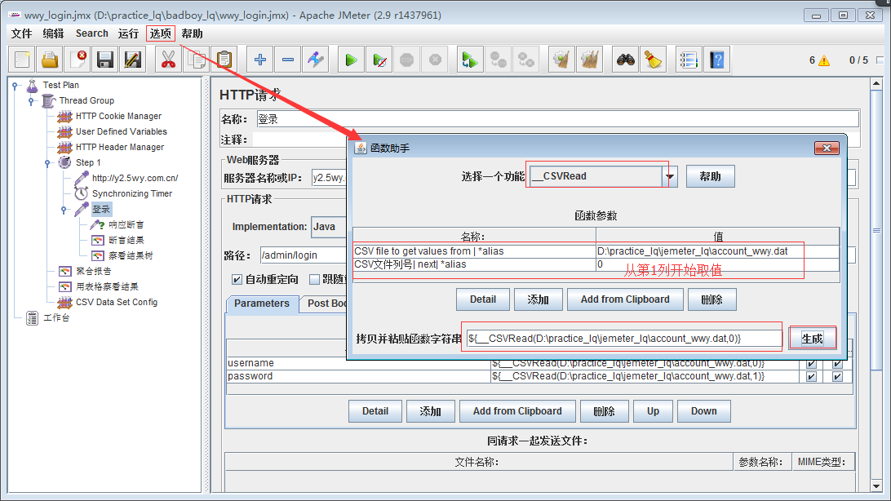This screenshot has width=891, height=501.
Task: Toggle first checkbox in username row
Action: [x=811, y=364]
